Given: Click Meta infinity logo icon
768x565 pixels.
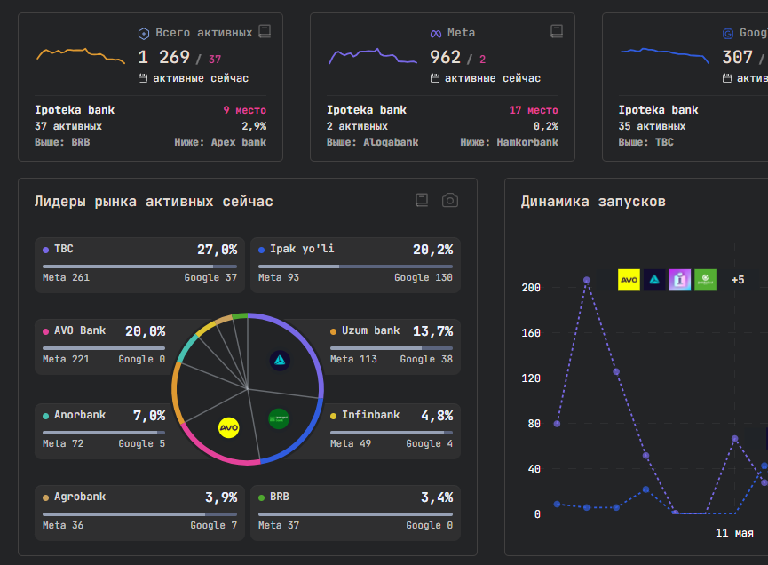Looking at the screenshot, I should tap(435, 34).
